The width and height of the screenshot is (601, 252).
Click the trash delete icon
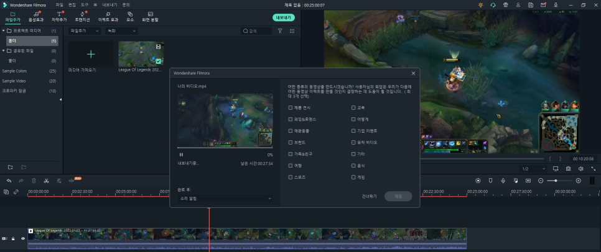pos(34,181)
